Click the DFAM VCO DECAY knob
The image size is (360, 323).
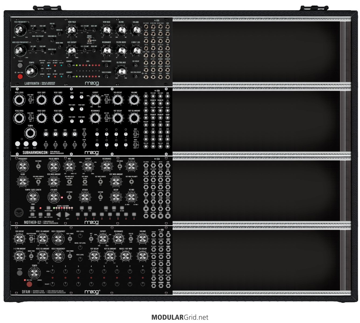pyautogui.click(x=20, y=239)
